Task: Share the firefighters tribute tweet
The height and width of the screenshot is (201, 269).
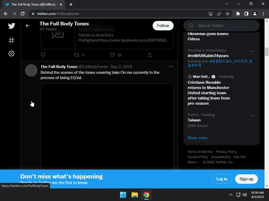Action: click(x=150, y=55)
